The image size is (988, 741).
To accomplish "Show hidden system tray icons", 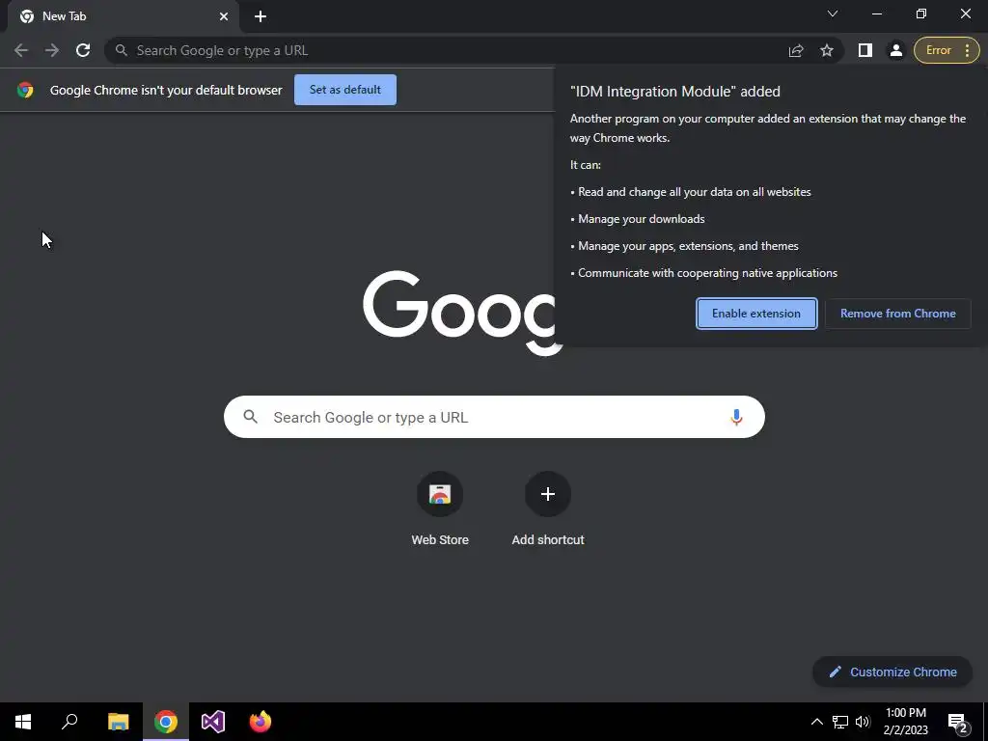I will click(816, 722).
